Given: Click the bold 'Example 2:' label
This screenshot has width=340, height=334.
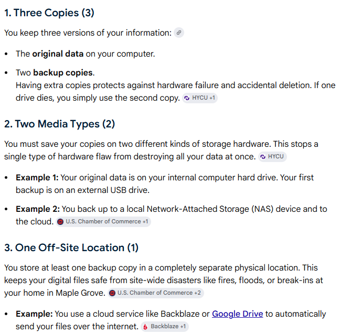Looking at the screenshot, I should coord(38,209).
